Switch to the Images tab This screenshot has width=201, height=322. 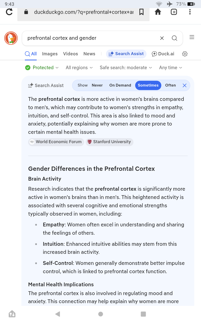click(50, 54)
